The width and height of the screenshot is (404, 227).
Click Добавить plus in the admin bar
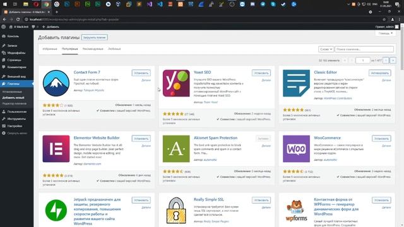click(x=50, y=26)
